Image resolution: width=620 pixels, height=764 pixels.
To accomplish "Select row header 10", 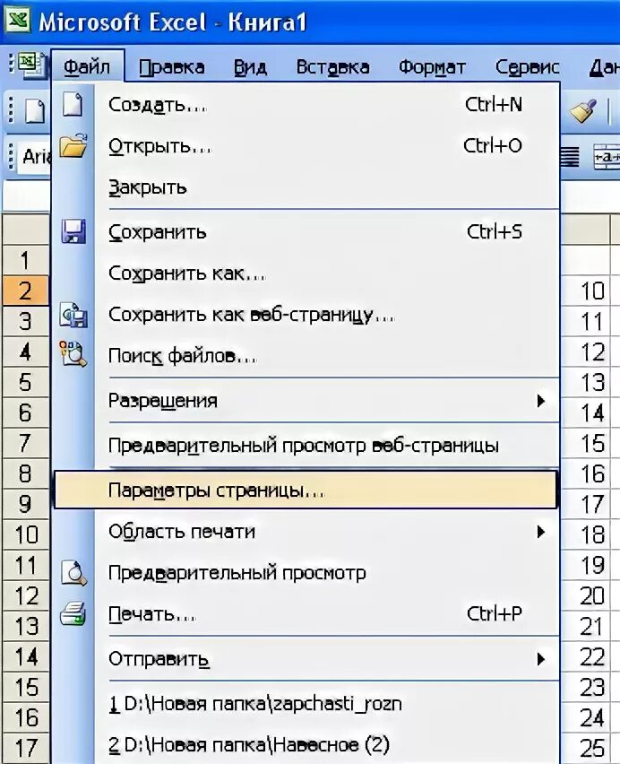I will tap(25, 534).
